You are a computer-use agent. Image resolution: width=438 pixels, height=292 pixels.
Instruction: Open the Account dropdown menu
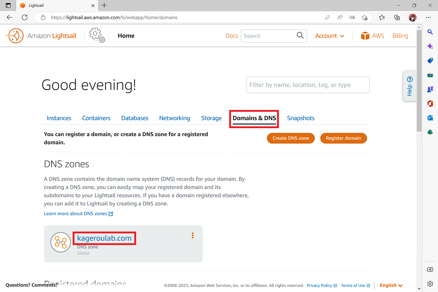[x=329, y=36]
